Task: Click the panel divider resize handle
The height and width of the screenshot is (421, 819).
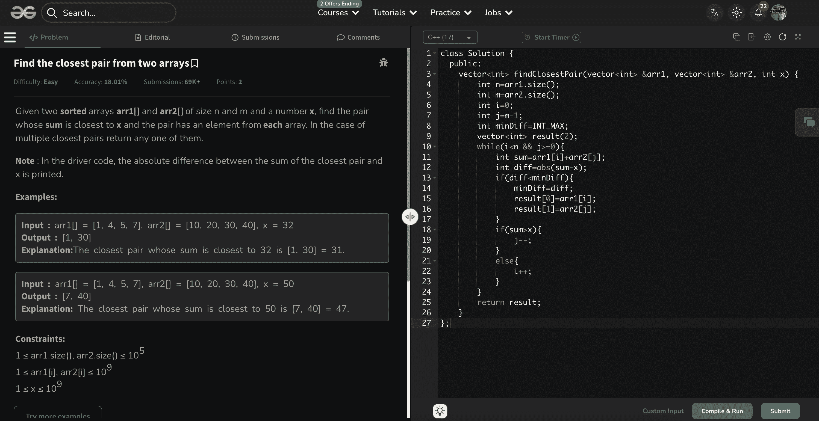Action: pyautogui.click(x=410, y=217)
